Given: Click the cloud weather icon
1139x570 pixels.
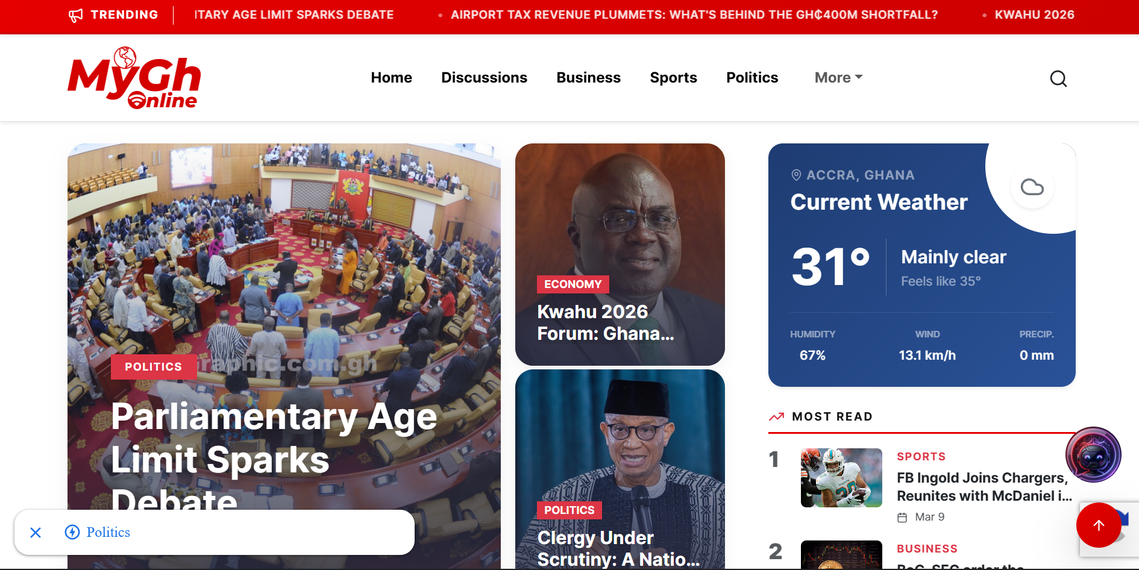Looking at the screenshot, I should (x=1032, y=187).
